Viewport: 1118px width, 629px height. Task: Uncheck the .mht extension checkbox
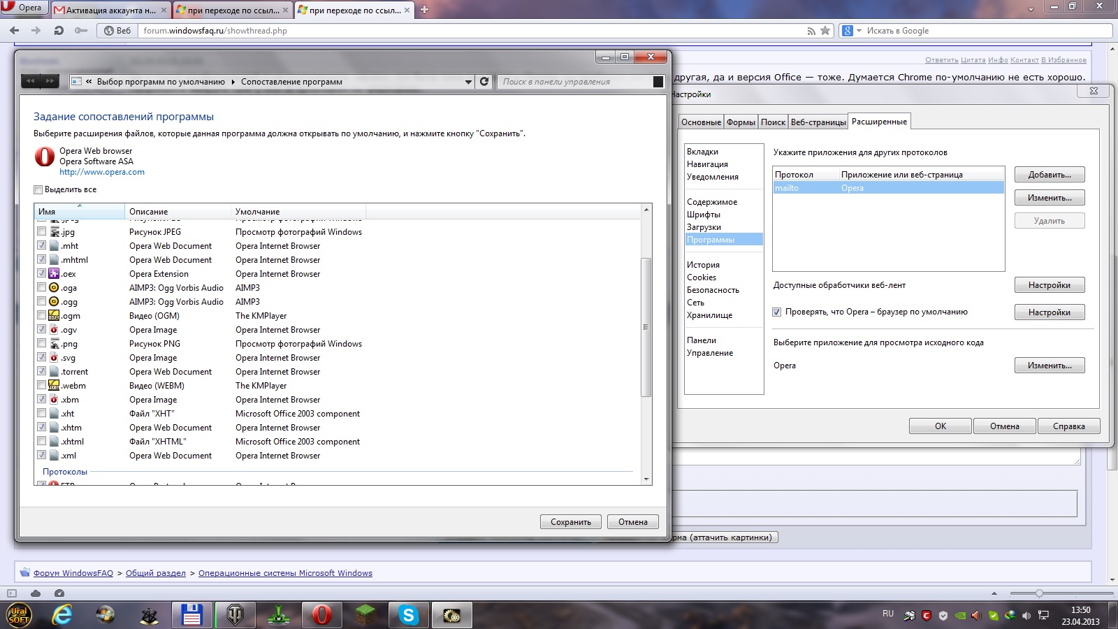coord(41,245)
